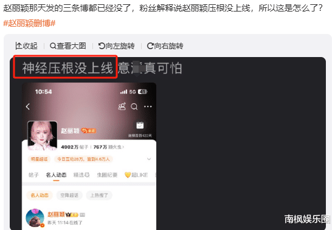This screenshot has width=335, height=230.
Task: Switch to the 精选 tab
Action: pyautogui.click(x=81, y=175)
